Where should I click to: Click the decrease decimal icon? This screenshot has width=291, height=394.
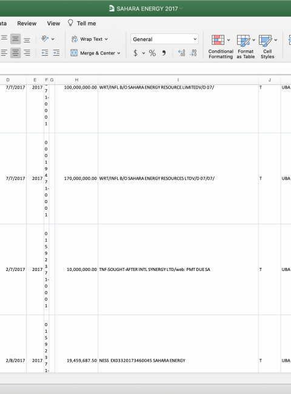click(193, 53)
